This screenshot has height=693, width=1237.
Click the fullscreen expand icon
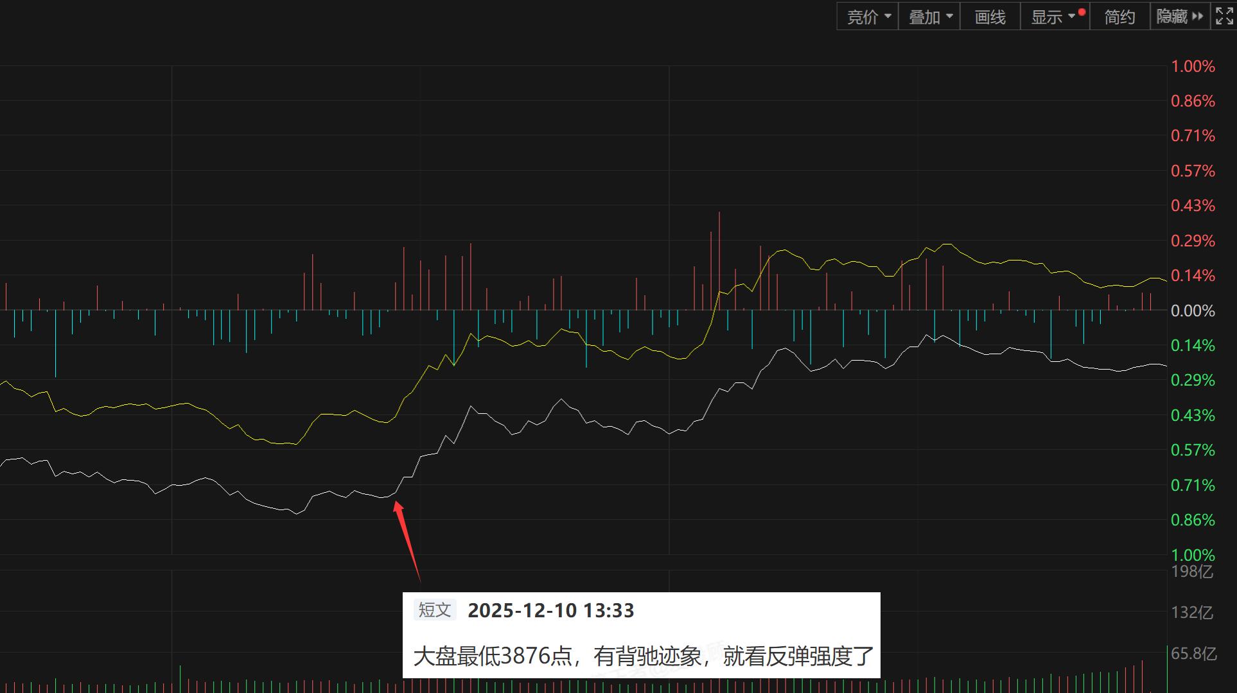point(1224,16)
